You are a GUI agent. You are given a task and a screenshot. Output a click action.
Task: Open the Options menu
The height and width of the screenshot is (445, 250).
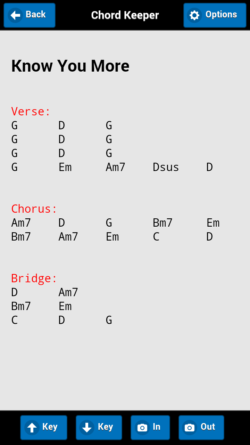215,15
